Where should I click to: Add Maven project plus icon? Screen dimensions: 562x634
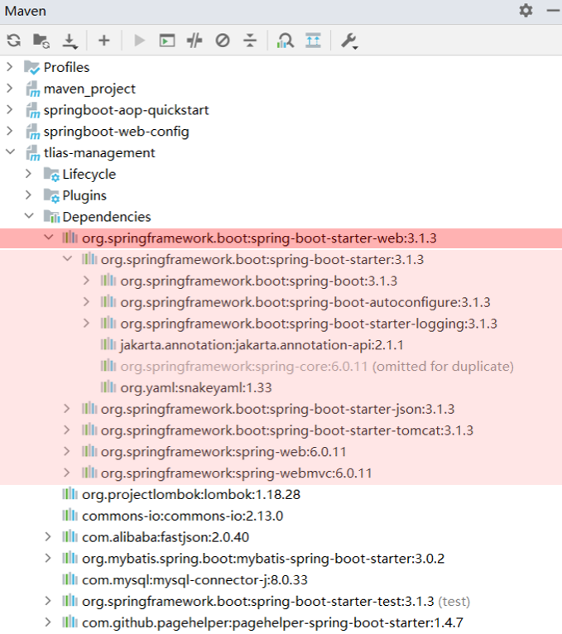coord(104,40)
